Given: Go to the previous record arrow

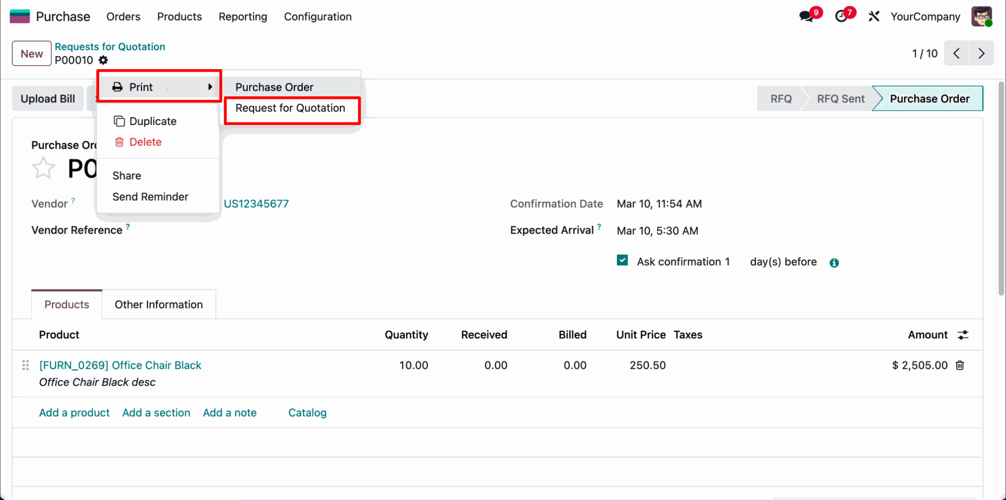Looking at the screenshot, I should coord(956,53).
